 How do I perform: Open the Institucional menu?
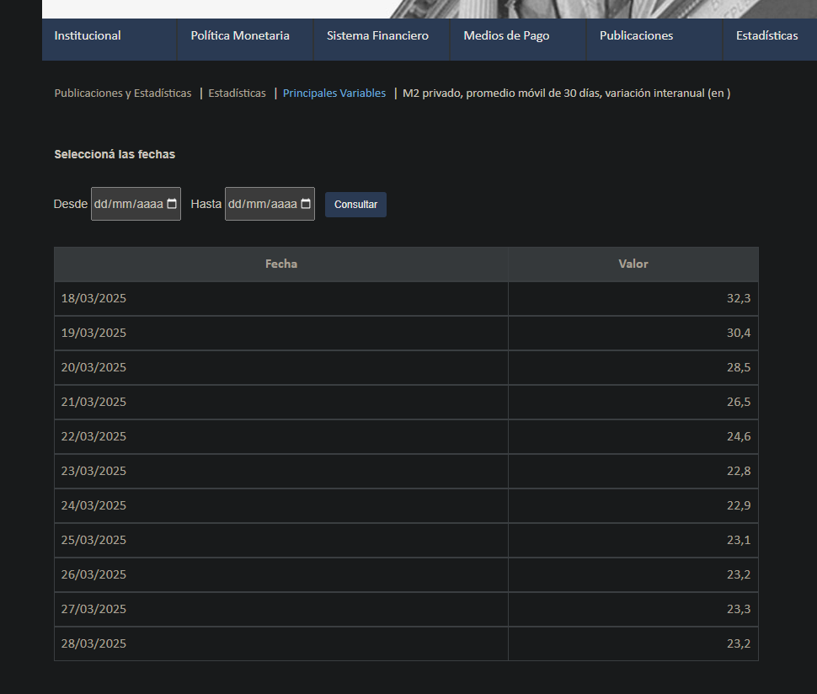88,35
